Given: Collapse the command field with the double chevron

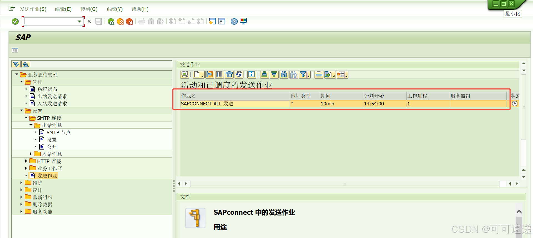Looking at the screenshot, I should point(89,21).
